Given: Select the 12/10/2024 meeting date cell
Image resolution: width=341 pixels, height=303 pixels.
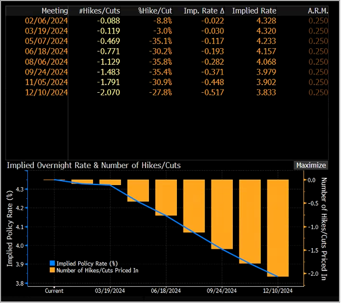Looking at the screenshot, I should (46, 92).
